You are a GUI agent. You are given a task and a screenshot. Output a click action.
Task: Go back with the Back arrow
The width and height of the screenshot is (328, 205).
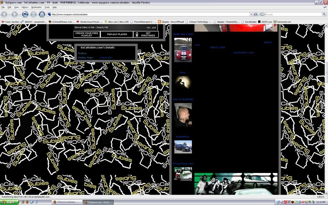(x=4, y=14)
